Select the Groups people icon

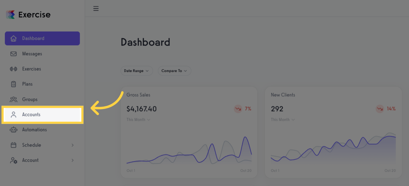point(13,99)
